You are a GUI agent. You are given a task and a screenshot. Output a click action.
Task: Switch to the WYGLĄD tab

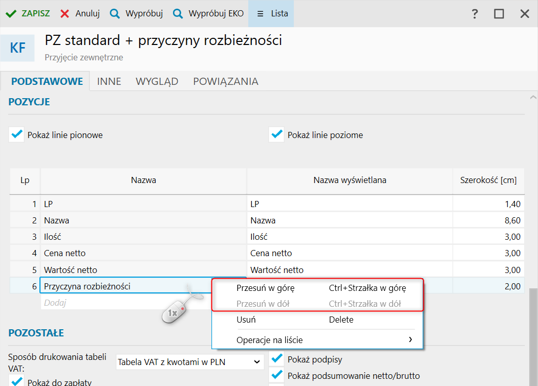tap(157, 82)
